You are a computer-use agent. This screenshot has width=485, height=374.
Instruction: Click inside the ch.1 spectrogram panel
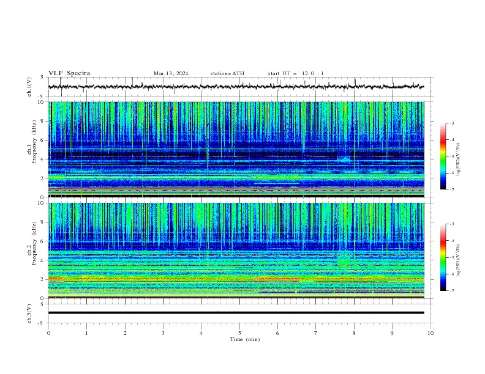pos(236,149)
